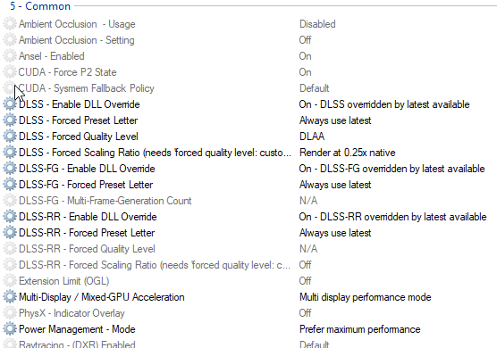Select Extension Limit (OGL) setting row
Viewport: 497px width, 348px height.
pos(248,281)
